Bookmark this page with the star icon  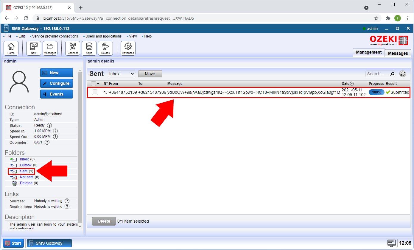[376, 18]
